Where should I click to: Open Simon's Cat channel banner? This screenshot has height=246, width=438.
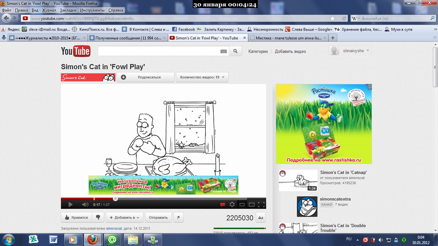tap(88, 77)
